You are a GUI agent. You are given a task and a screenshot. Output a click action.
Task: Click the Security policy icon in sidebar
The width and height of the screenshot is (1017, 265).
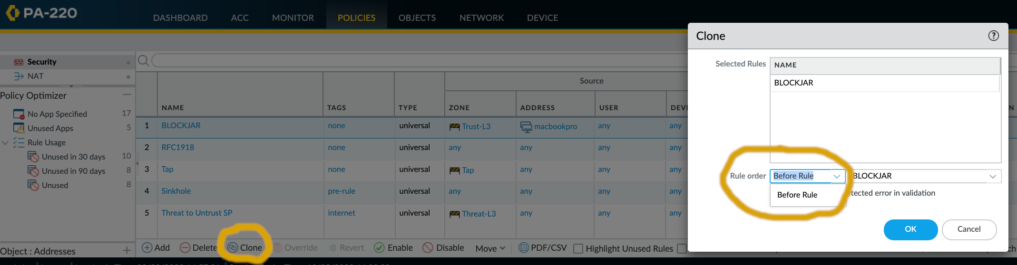tap(19, 62)
